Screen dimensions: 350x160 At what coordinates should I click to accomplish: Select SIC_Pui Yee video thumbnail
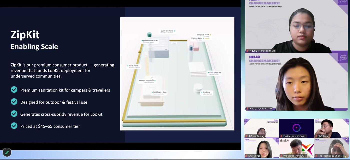pyautogui.click(x=261, y=148)
